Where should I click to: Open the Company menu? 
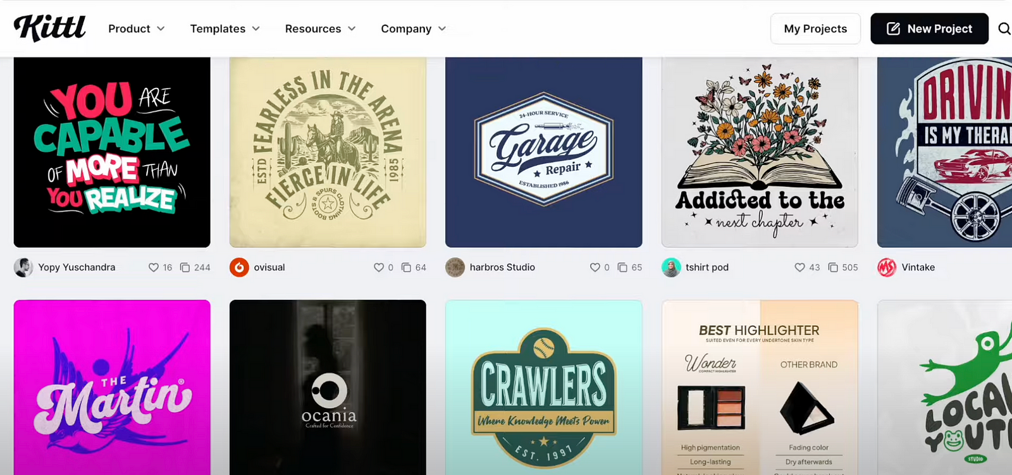tap(413, 28)
